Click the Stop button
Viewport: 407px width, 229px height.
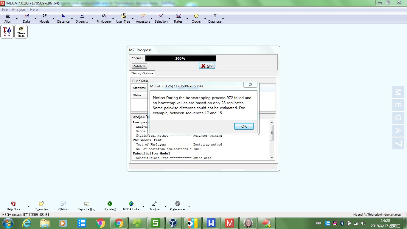[x=207, y=66]
